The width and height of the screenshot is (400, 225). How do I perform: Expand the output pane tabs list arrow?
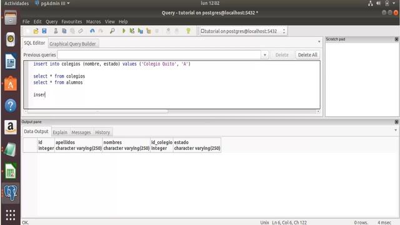click(396, 130)
